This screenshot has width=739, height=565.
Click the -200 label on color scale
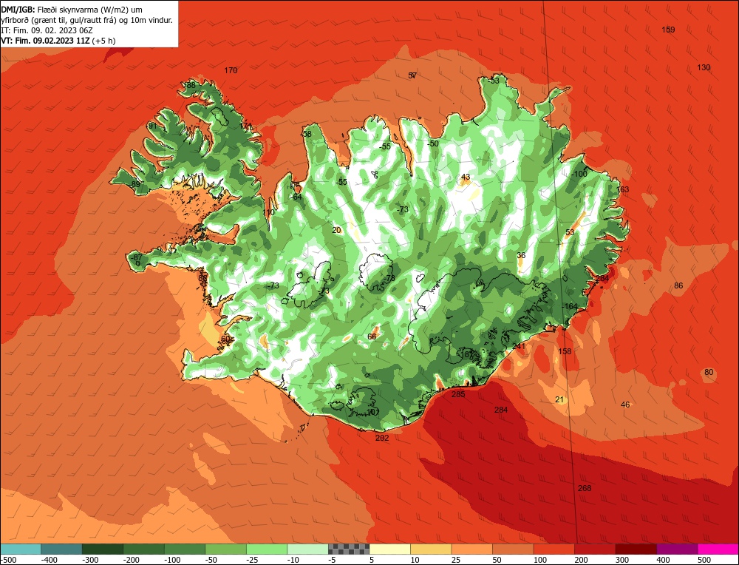coord(131,560)
